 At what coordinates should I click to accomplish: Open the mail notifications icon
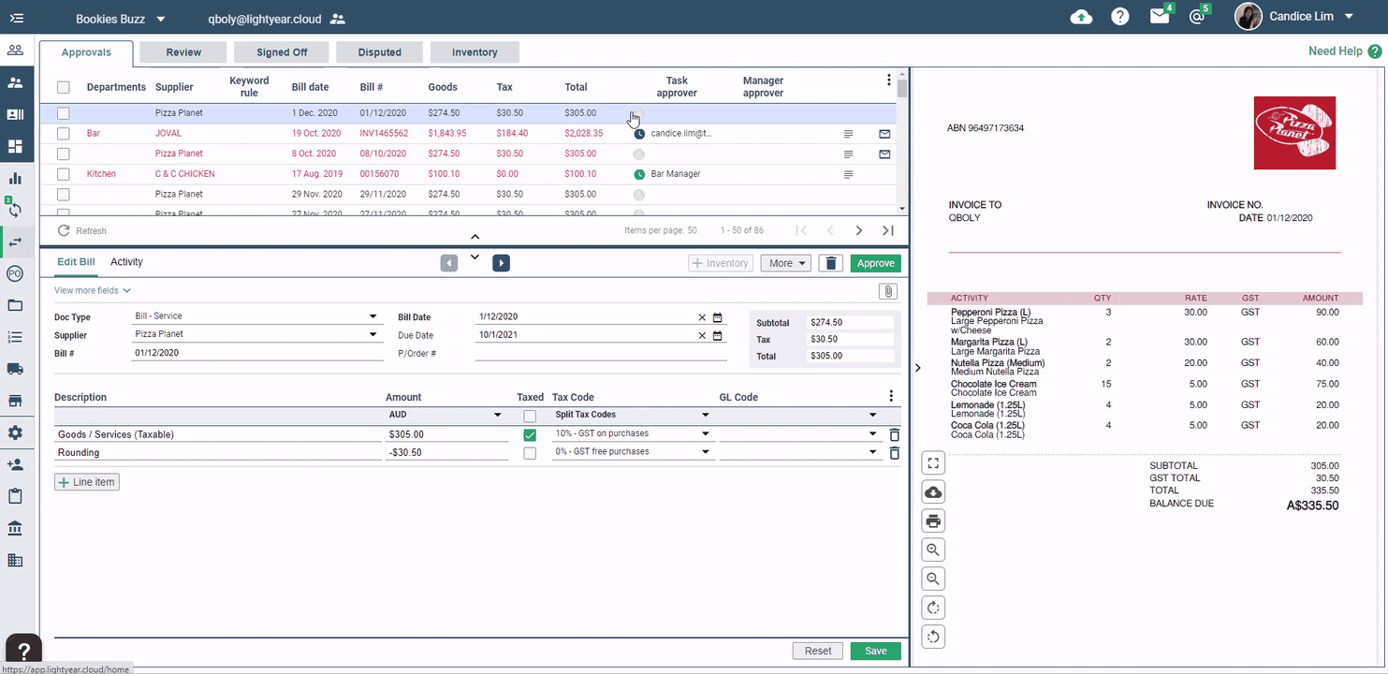coord(1160,17)
